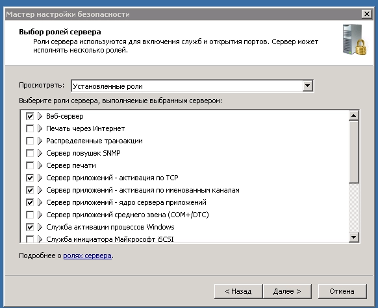Uncheck Сервер приложений - активация по TCP
Image resolution: width=378 pixels, height=308 pixels.
pyautogui.click(x=30, y=178)
